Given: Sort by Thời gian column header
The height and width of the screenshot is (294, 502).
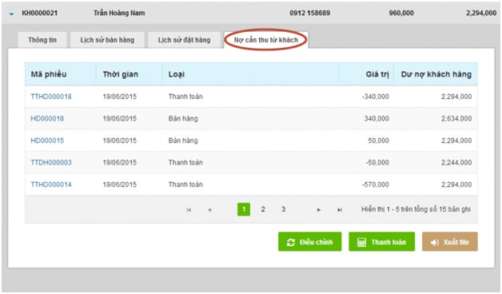Looking at the screenshot, I should point(121,74).
